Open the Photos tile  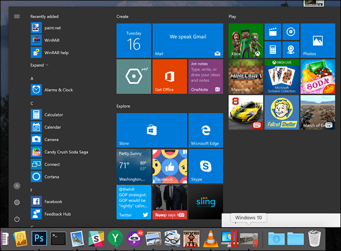tap(317, 40)
